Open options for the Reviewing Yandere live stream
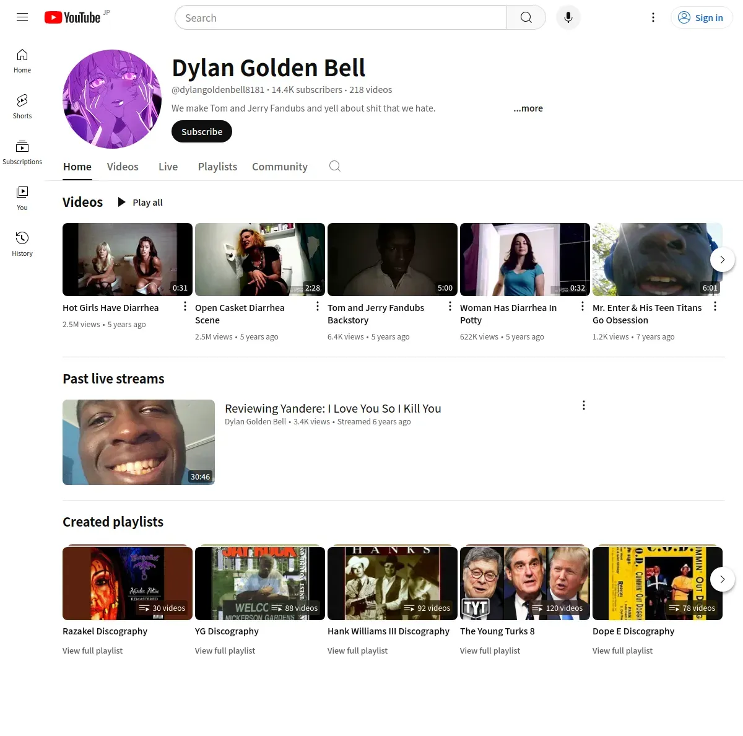The height and width of the screenshot is (736, 743). click(x=583, y=405)
